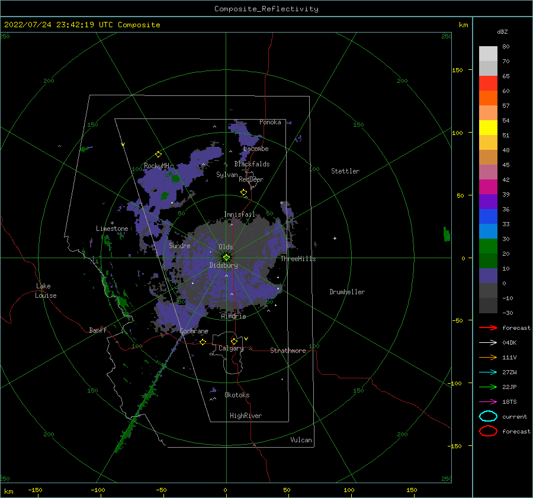Click the magenta 18TS arrow icon
The image size is (533, 498).
click(488, 402)
